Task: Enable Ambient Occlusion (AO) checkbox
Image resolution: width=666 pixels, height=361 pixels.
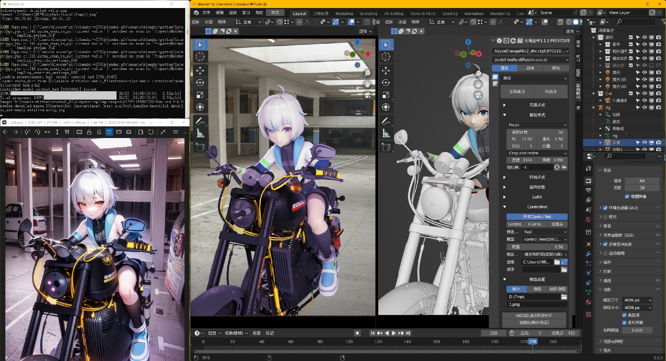Action: [x=605, y=208]
